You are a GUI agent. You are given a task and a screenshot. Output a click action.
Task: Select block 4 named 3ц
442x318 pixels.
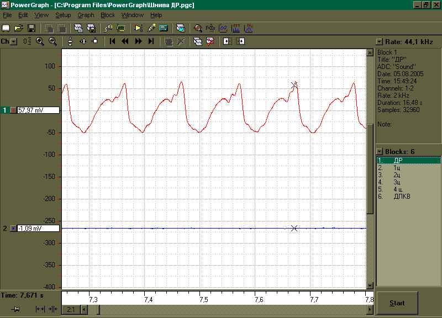409,182
